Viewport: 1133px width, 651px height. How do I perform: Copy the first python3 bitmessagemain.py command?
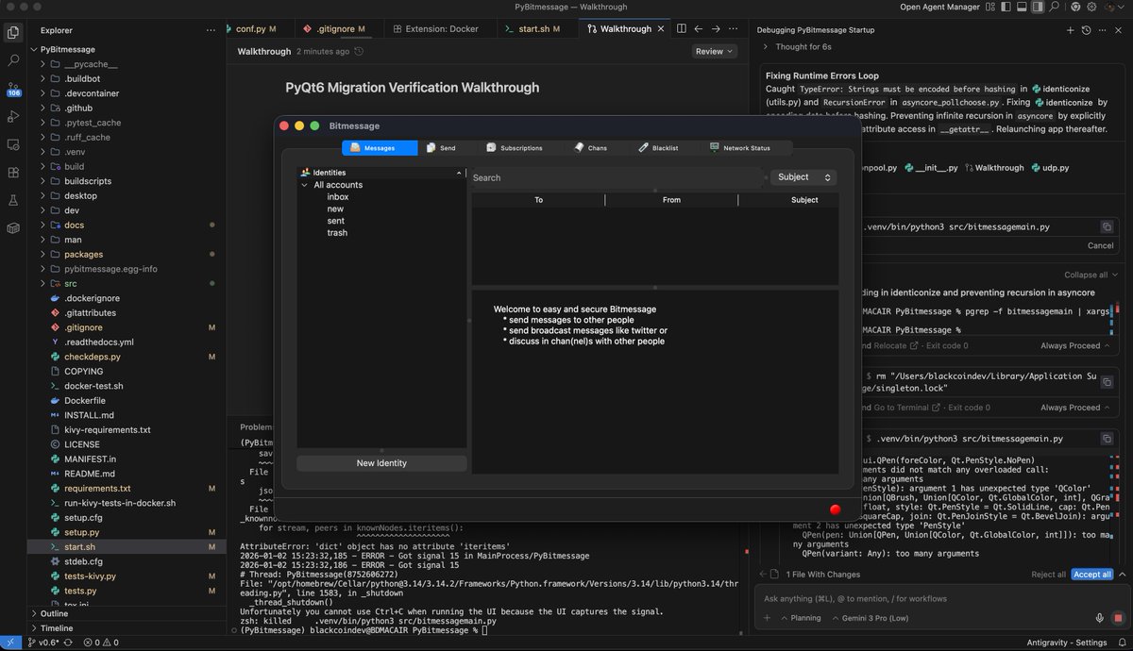click(1107, 226)
